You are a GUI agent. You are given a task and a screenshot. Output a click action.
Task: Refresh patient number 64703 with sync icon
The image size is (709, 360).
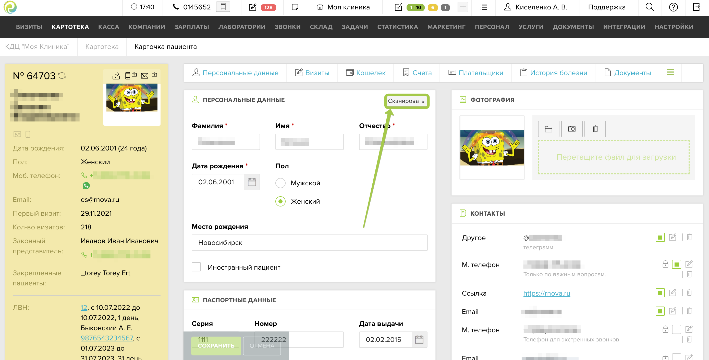[x=62, y=76]
